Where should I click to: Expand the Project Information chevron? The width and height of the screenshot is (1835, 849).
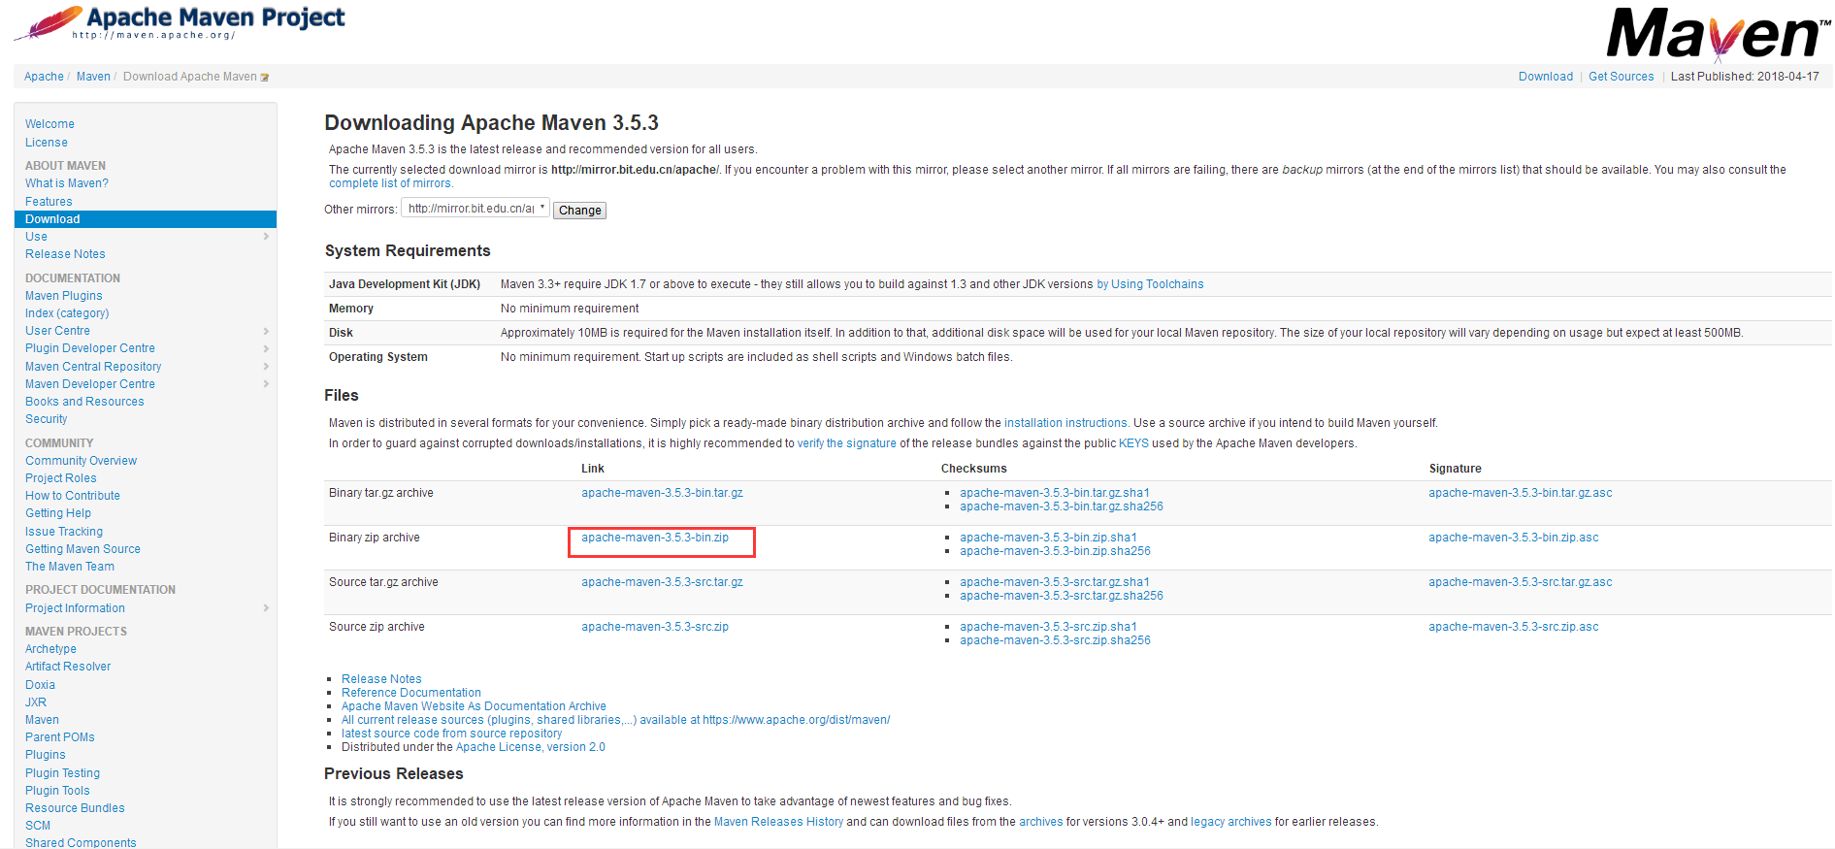click(266, 608)
